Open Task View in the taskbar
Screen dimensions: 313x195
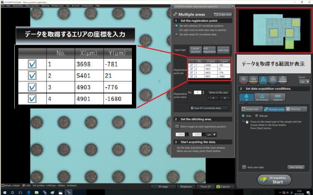pyautogui.click(x=21, y=193)
